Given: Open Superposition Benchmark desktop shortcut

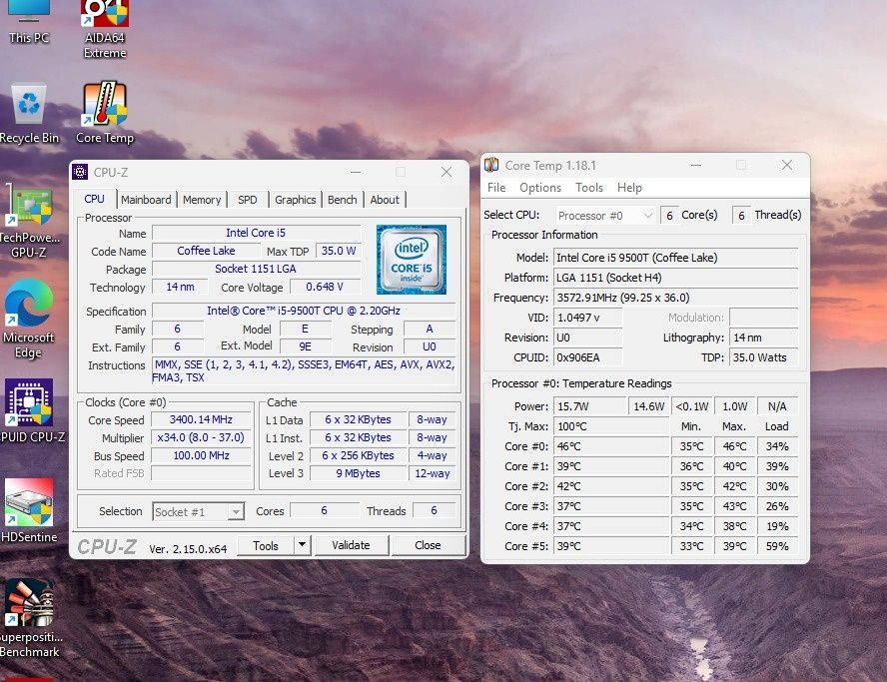Looking at the screenshot, I should tap(29, 619).
